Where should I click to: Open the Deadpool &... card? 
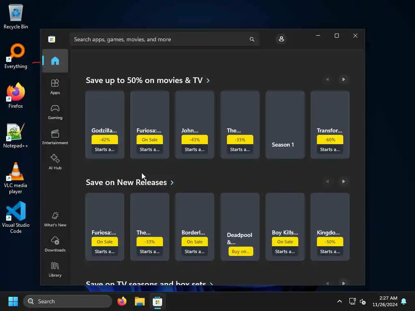pos(240,227)
